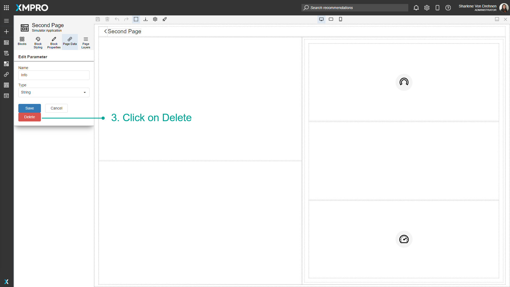Switch to the Page Layers panel

click(x=86, y=42)
